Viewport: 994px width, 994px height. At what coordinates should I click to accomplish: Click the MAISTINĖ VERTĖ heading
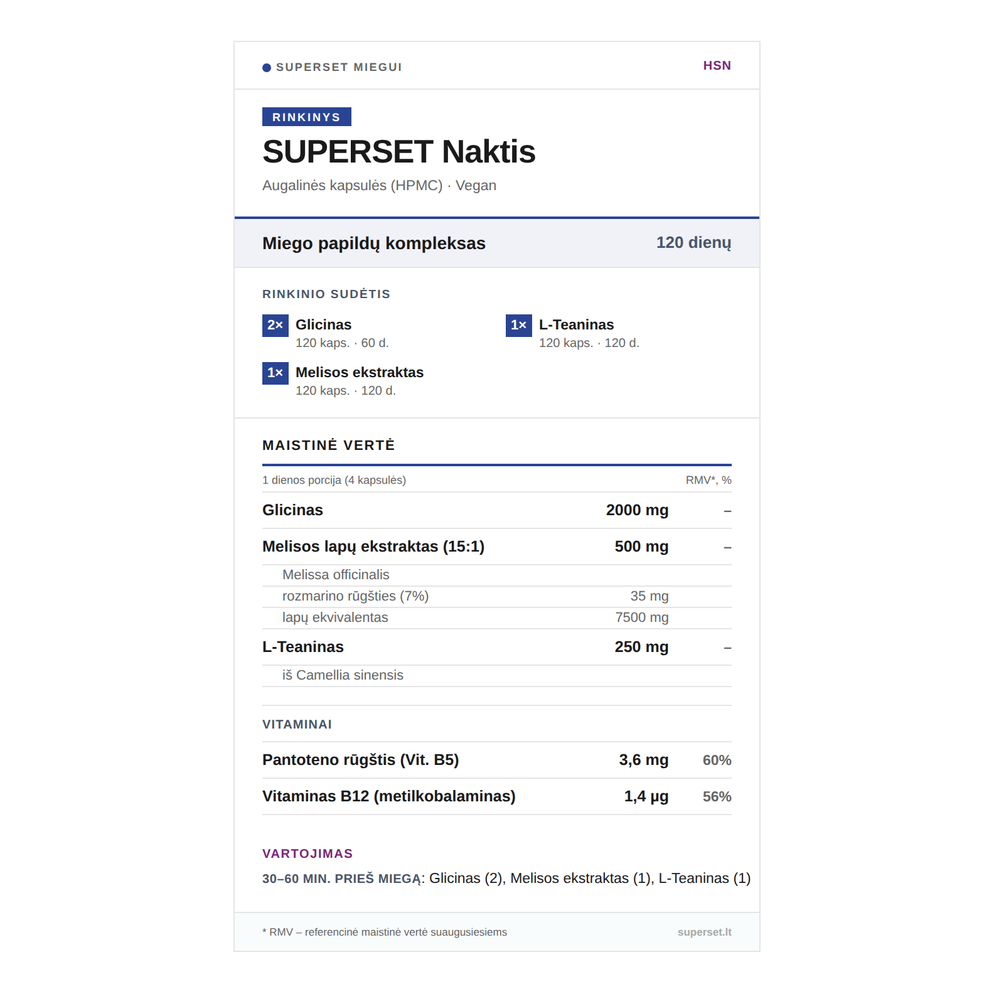[328, 446]
